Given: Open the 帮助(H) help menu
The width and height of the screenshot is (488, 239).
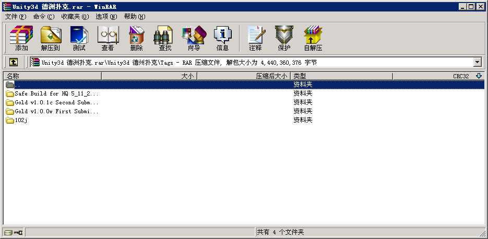Looking at the screenshot, I should coord(135,17).
